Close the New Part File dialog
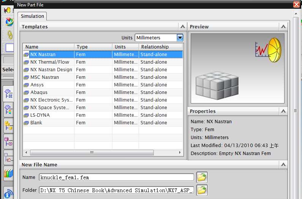Image resolution: width=302 pixels, height=199 pixels. point(296,5)
